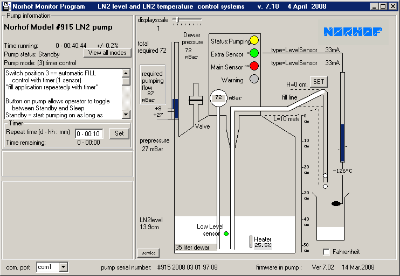The height and width of the screenshot is (276, 400).
Task: Click the red Main Sensor indicator light
Action: [254, 66]
